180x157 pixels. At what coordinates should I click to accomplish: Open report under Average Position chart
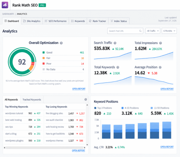coord(167,89)
